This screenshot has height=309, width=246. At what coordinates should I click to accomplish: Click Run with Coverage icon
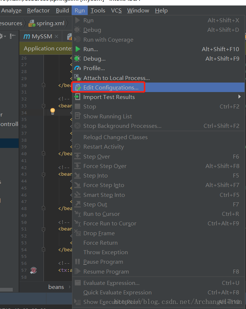(77, 39)
